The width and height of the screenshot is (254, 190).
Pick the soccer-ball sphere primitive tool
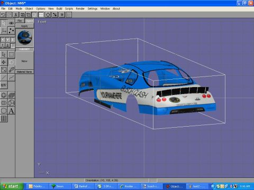click(x=11, y=103)
